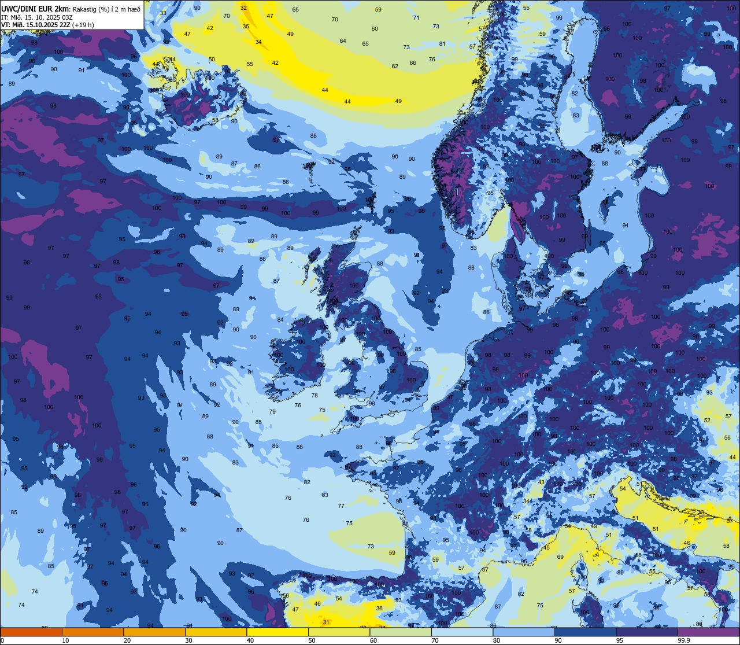Choose the purple legend swatch above 99.9
This screenshot has width=740, height=645.
pos(708,632)
